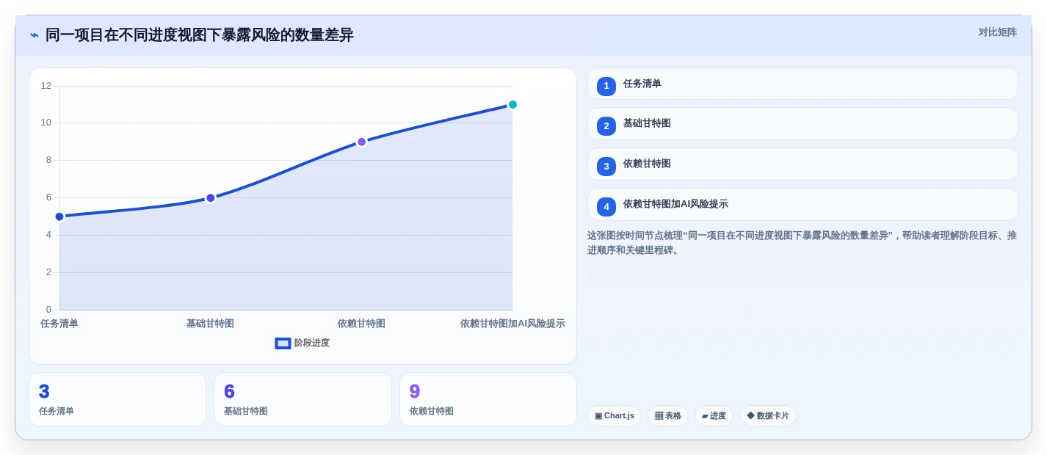The image size is (1047, 455).
Task: Open the 依赖甘特图 list row
Action: point(803,164)
